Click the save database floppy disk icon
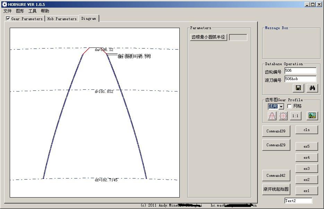The width and height of the screenshot is (324, 209). coord(298,88)
